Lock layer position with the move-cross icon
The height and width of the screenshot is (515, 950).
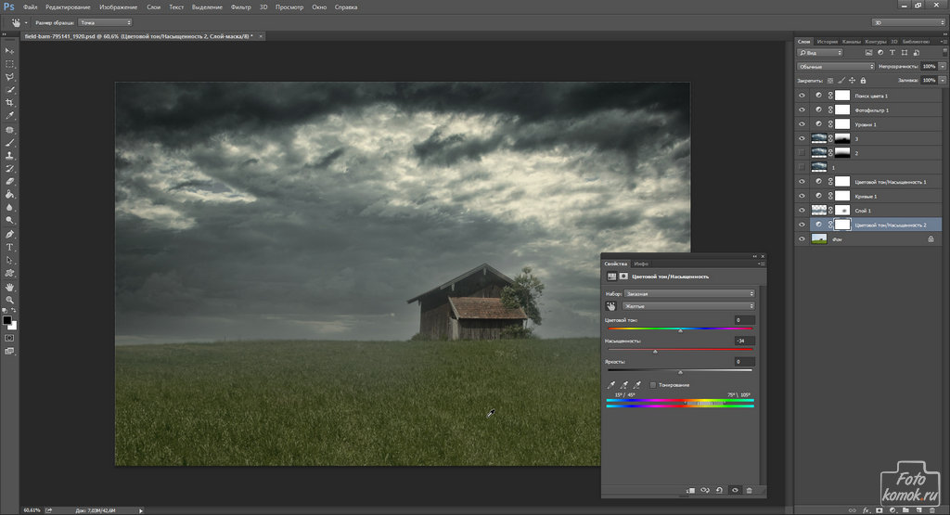click(x=852, y=81)
